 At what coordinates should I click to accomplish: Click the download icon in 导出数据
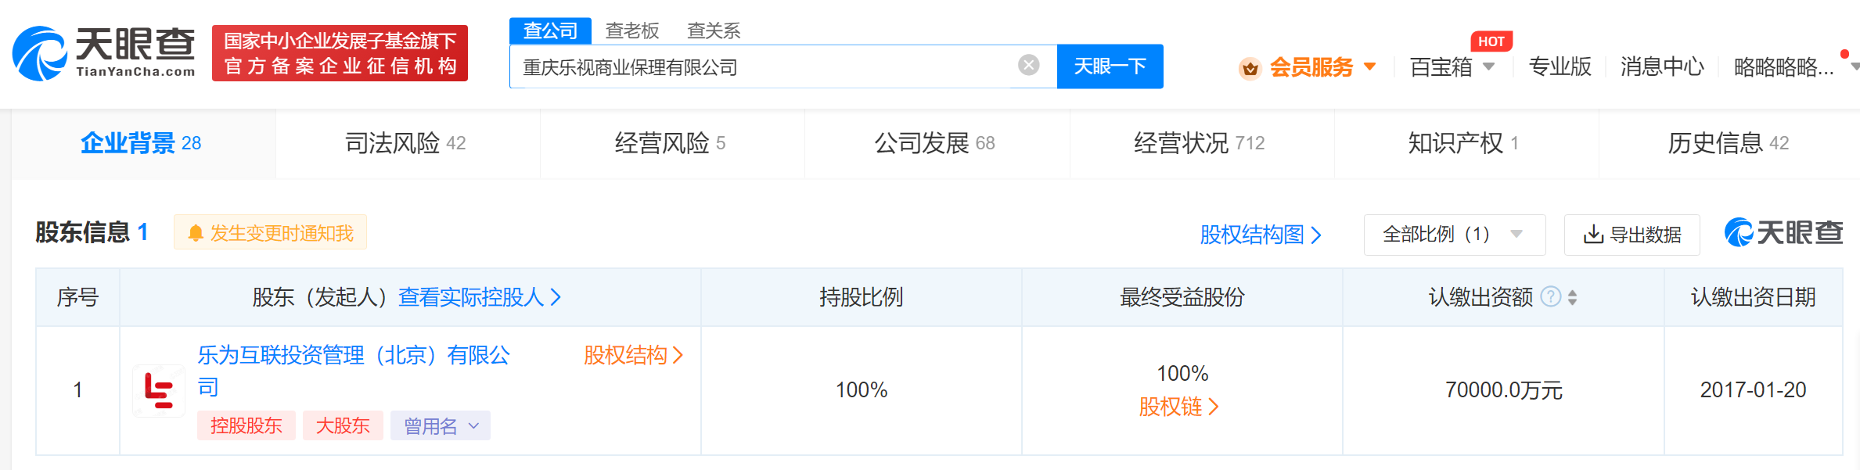1592,235
